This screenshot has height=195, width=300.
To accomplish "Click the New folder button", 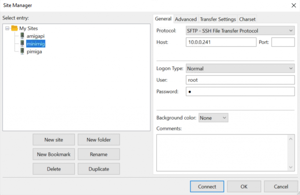I will coord(99,140).
